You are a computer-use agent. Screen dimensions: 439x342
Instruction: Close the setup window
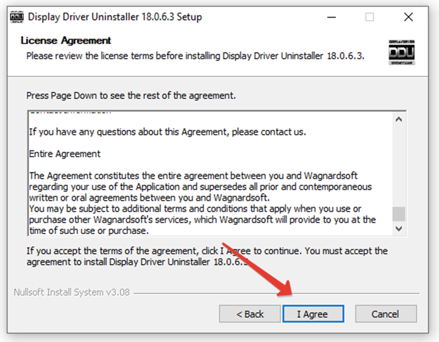pos(409,17)
